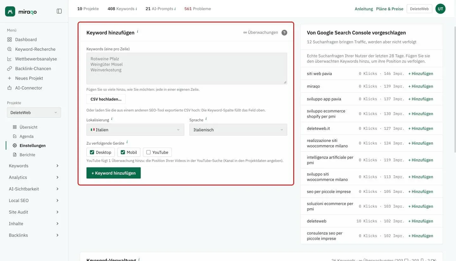Click the Backlink-Chancen link icon
Screen dimensions: 456x261
point(9,69)
